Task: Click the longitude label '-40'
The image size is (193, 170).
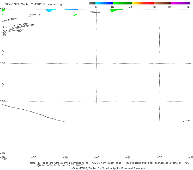Action: coord(128,157)
